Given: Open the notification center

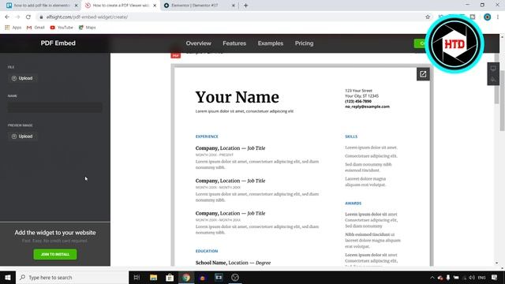Looking at the screenshot, I should pyautogui.click(x=495, y=278).
